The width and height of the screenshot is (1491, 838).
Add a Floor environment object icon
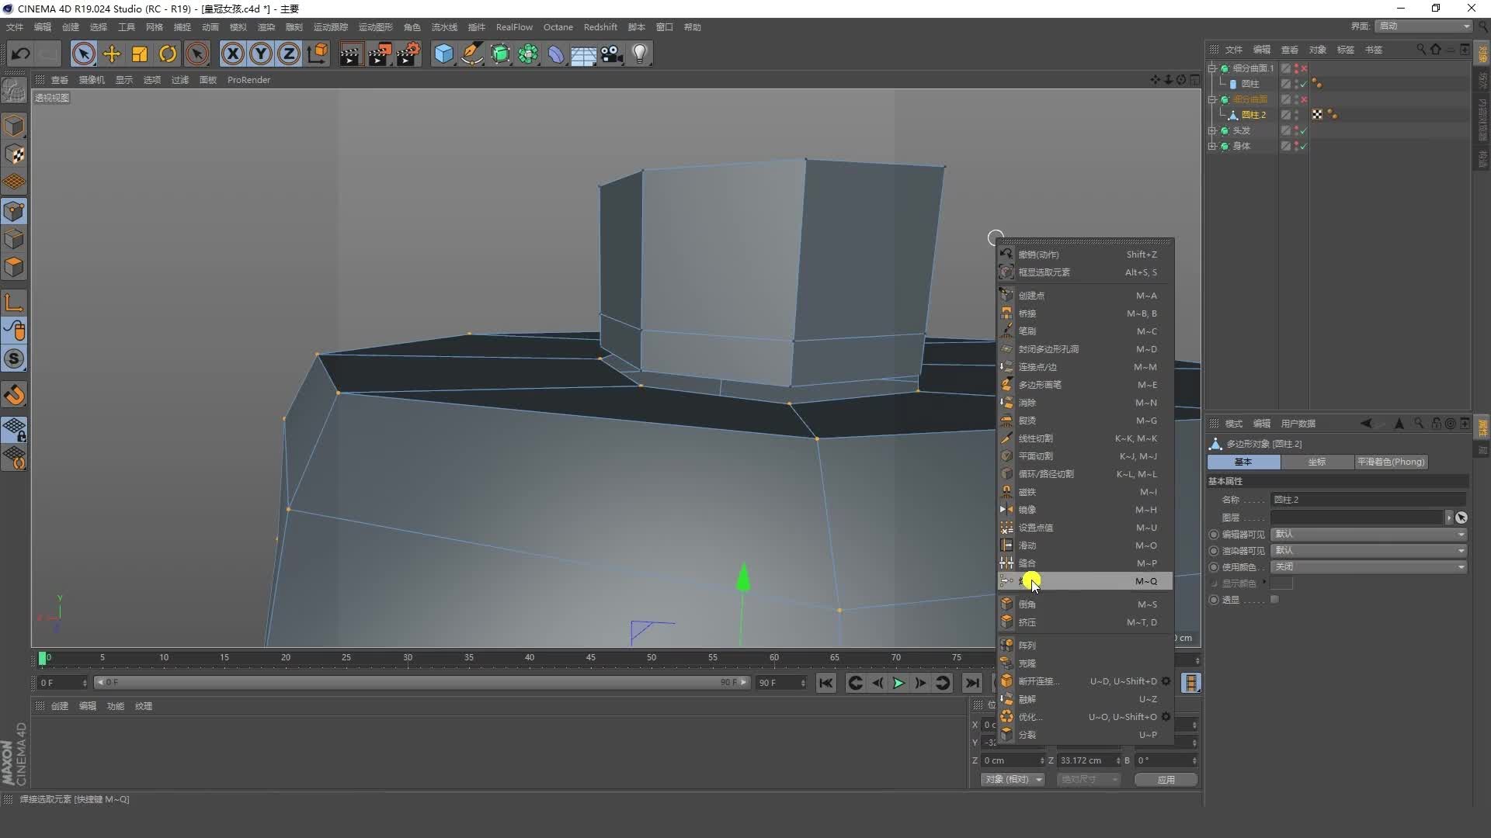583,54
